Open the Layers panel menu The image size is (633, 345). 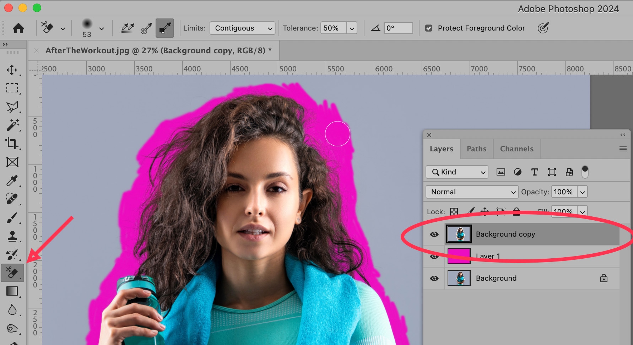coord(623,149)
